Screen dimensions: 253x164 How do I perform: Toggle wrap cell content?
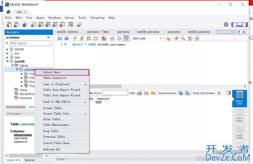tap(219, 93)
